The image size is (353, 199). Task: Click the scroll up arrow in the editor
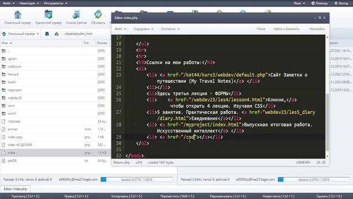327,37
